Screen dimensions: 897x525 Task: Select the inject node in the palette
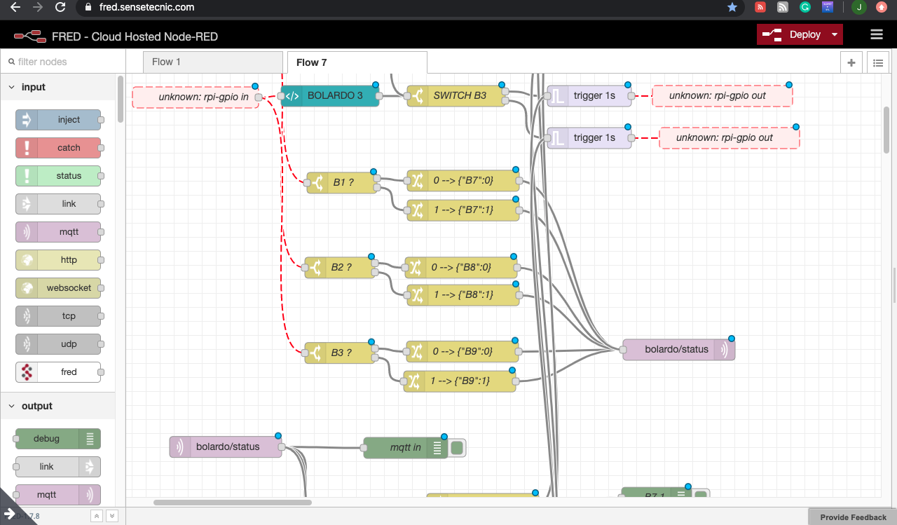(x=58, y=119)
